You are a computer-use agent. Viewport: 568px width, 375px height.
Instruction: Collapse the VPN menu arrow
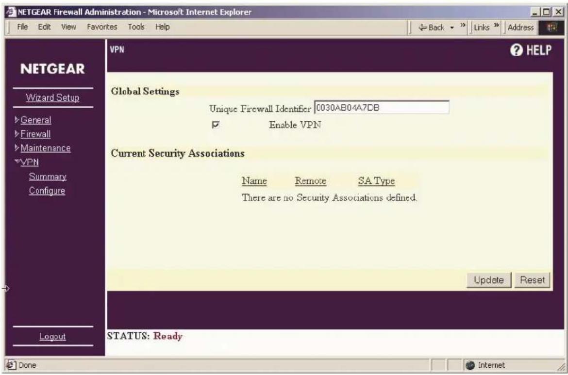click(x=17, y=162)
